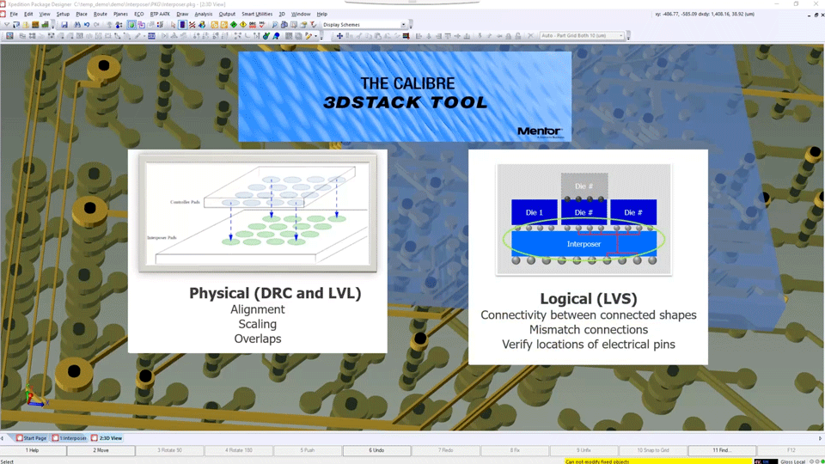
Task: Expand the first toolbar's overflow arrow
Action: click(x=52, y=27)
